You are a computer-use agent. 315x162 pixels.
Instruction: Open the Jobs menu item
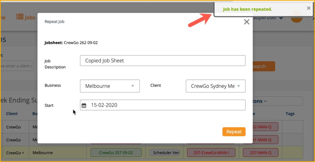(x=30, y=18)
